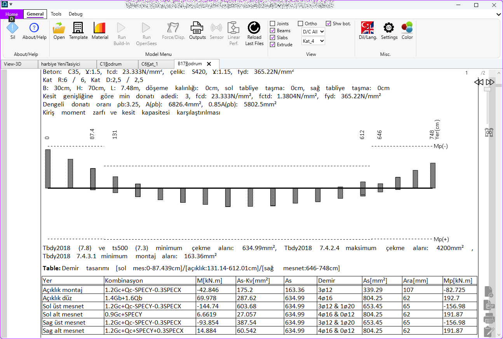Click the clipboard edit icon

[x=489, y=332]
